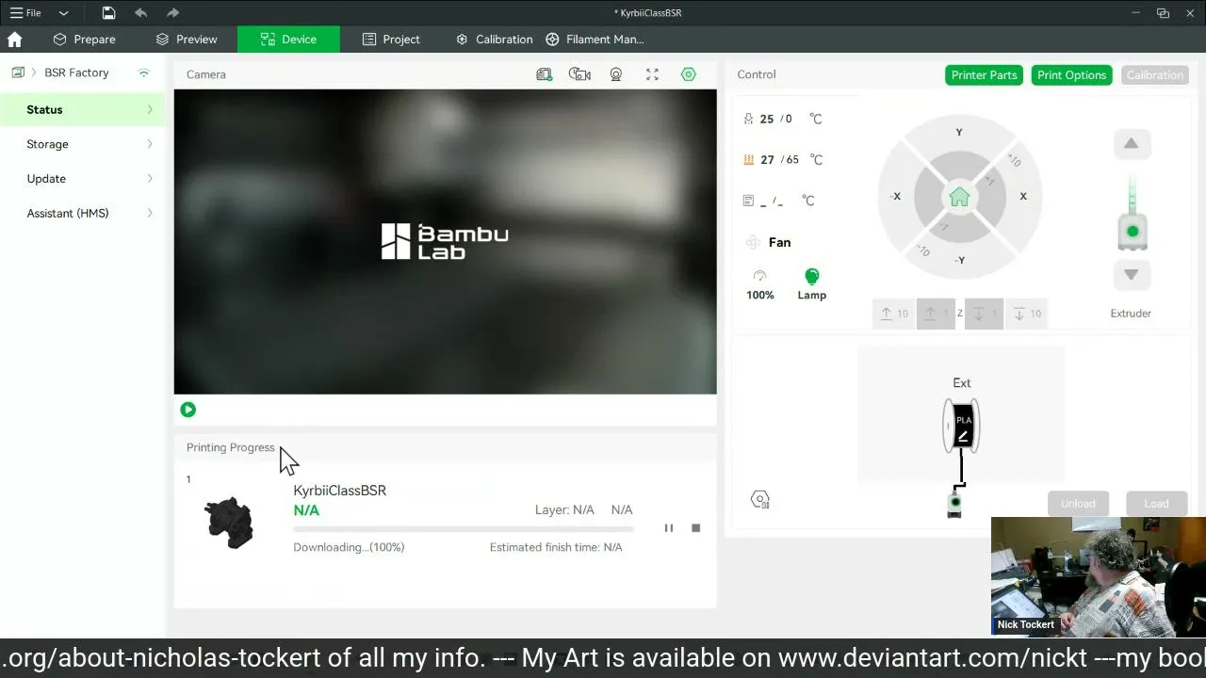
Task: Start the camera live stream
Action: [188, 410]
